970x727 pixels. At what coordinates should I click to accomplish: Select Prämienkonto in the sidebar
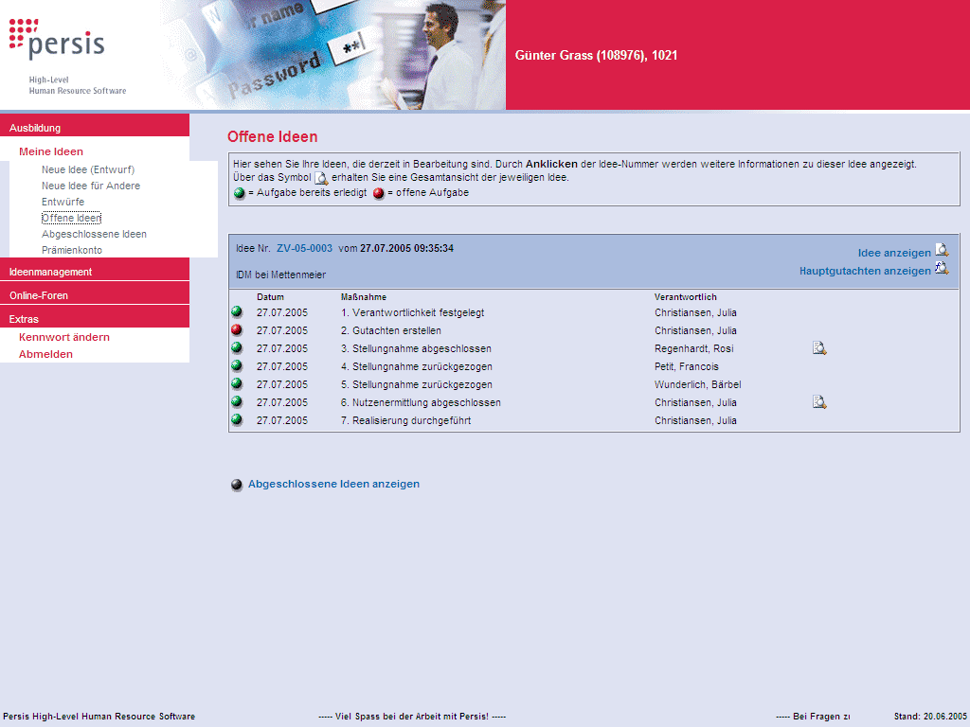click(72, 250)
